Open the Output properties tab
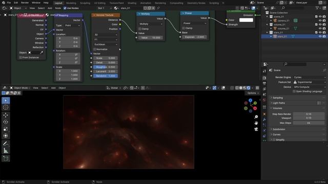Image resolution: width=328 pixels, height=184 pixels. pyautogui.click(x=264, y=84)
